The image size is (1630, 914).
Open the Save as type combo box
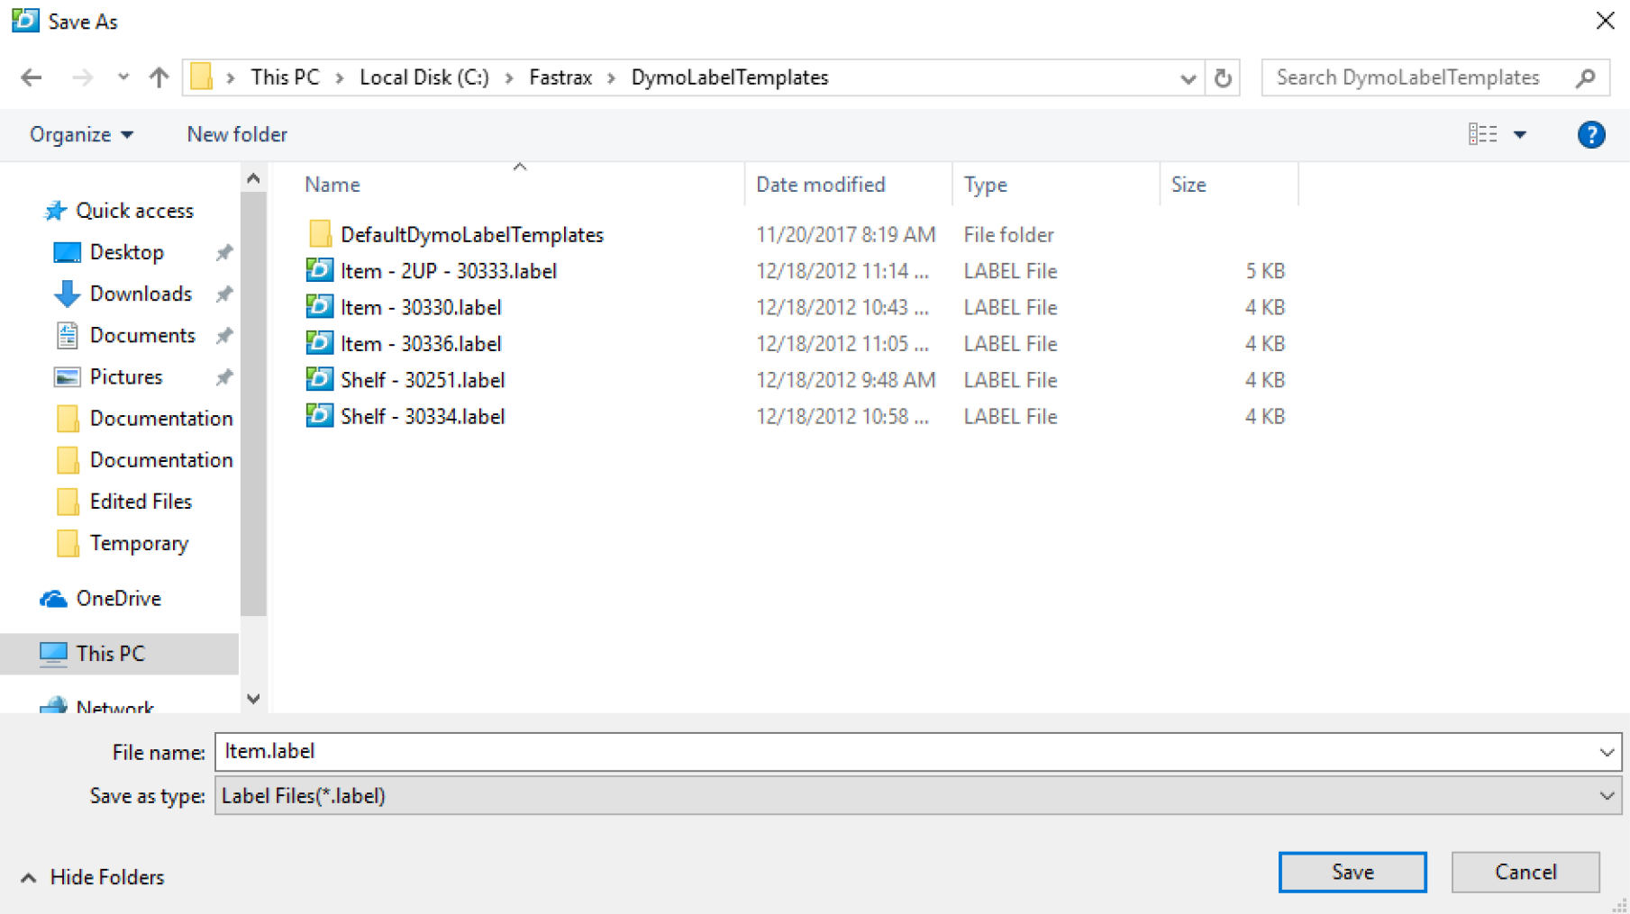pyautogui.click(x=918, y=796)
